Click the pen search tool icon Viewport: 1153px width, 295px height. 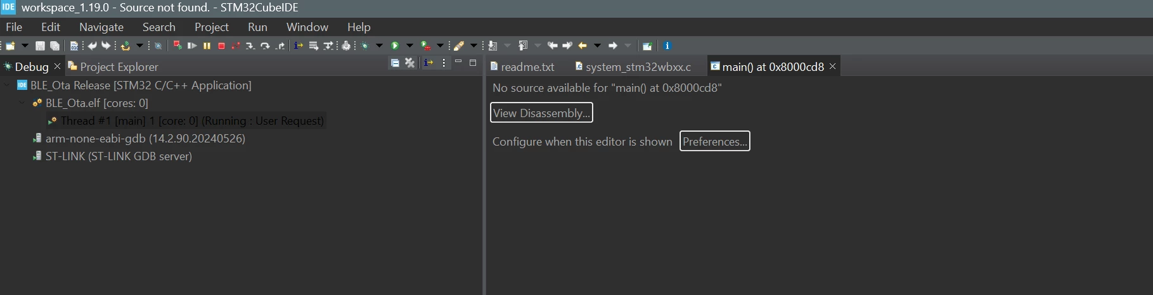point(459,46)
